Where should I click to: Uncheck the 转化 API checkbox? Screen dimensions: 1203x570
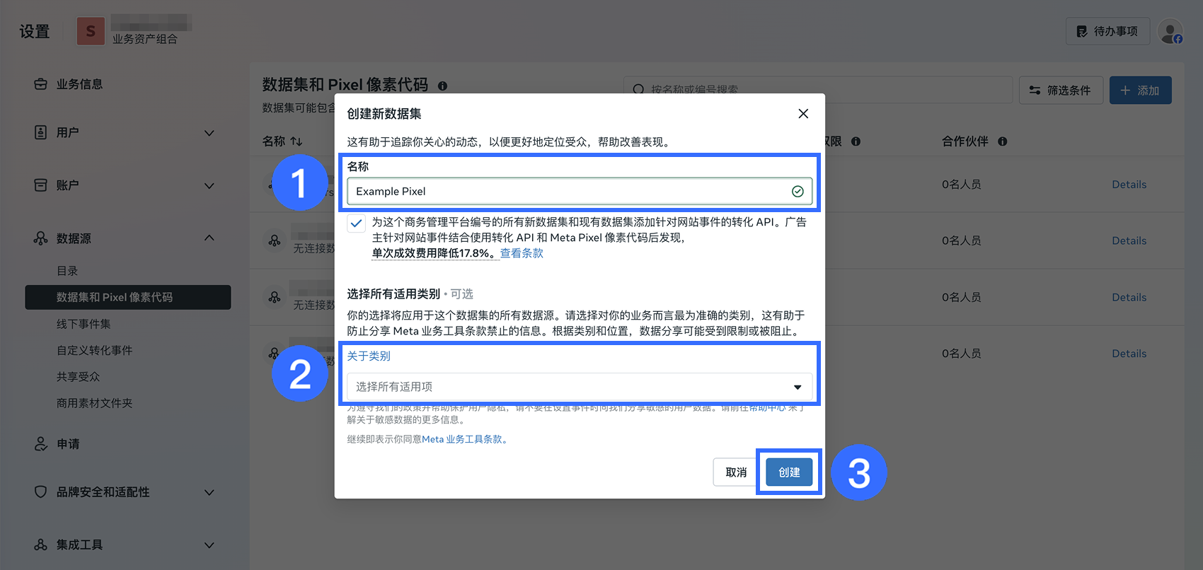tap(356, 223)
